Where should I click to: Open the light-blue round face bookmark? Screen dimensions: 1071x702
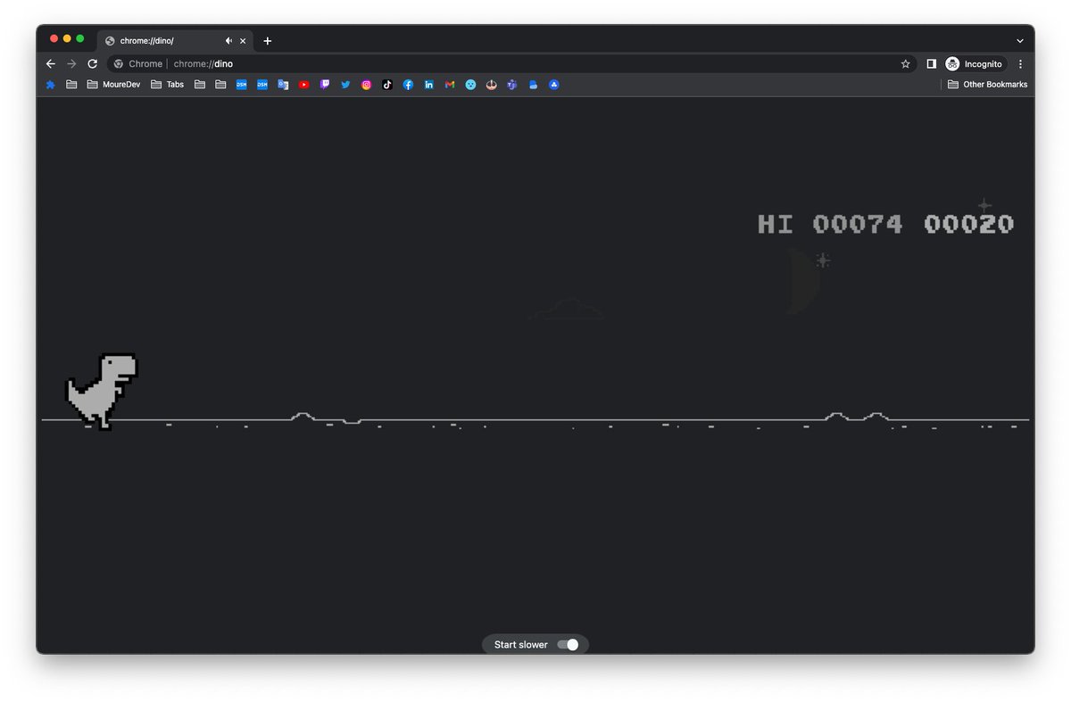point(470,85)
